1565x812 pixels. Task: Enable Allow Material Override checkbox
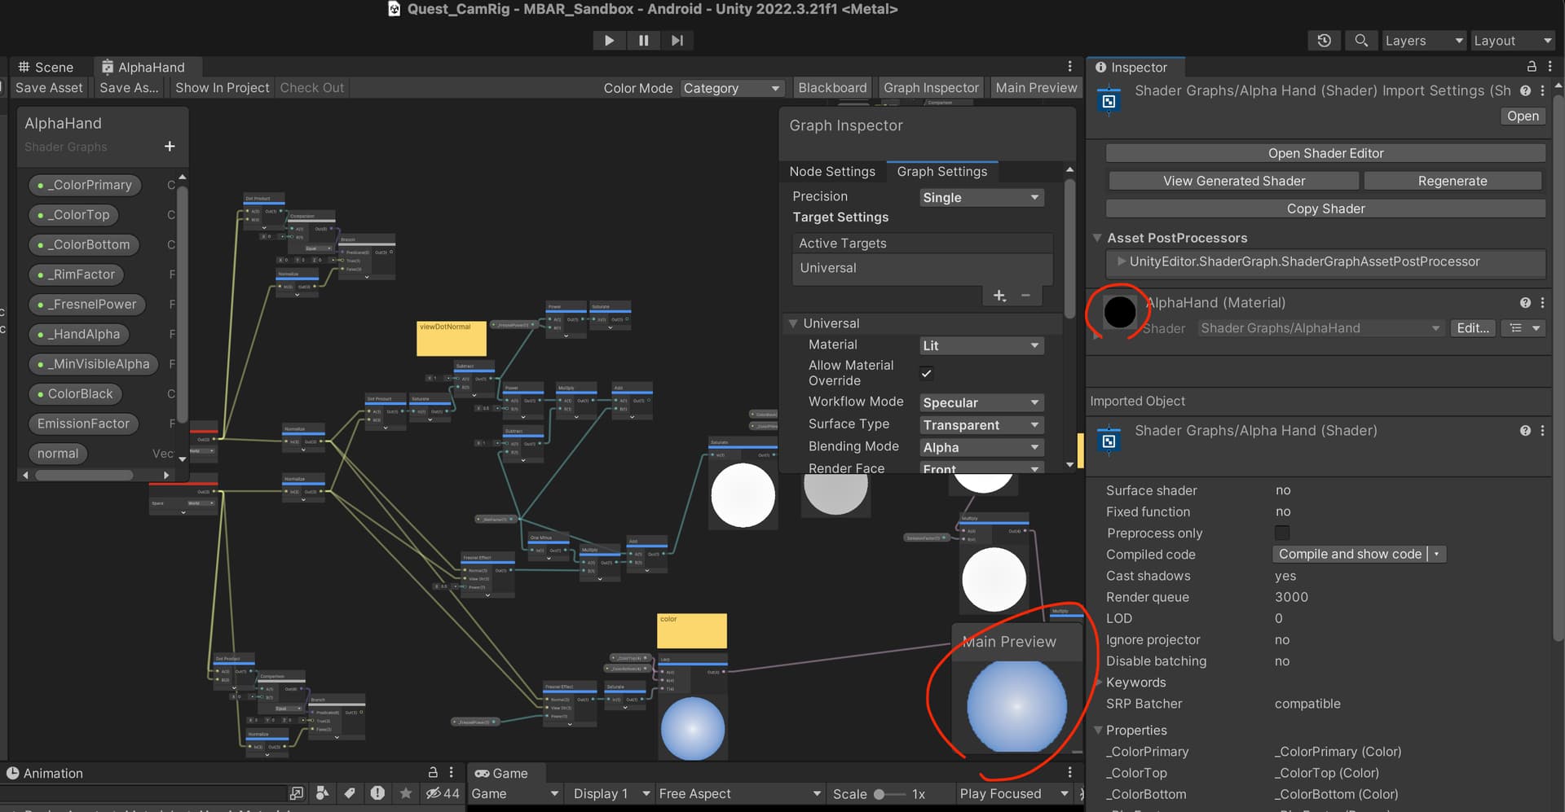tap(926, 373)
